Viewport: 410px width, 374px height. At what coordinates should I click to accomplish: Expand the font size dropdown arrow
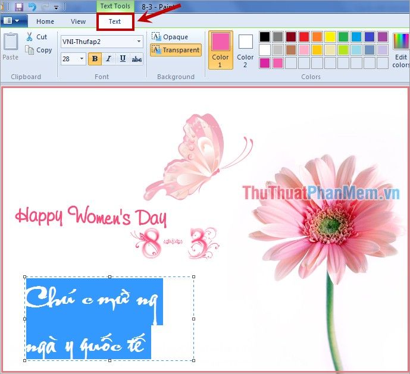click(82, 59)
